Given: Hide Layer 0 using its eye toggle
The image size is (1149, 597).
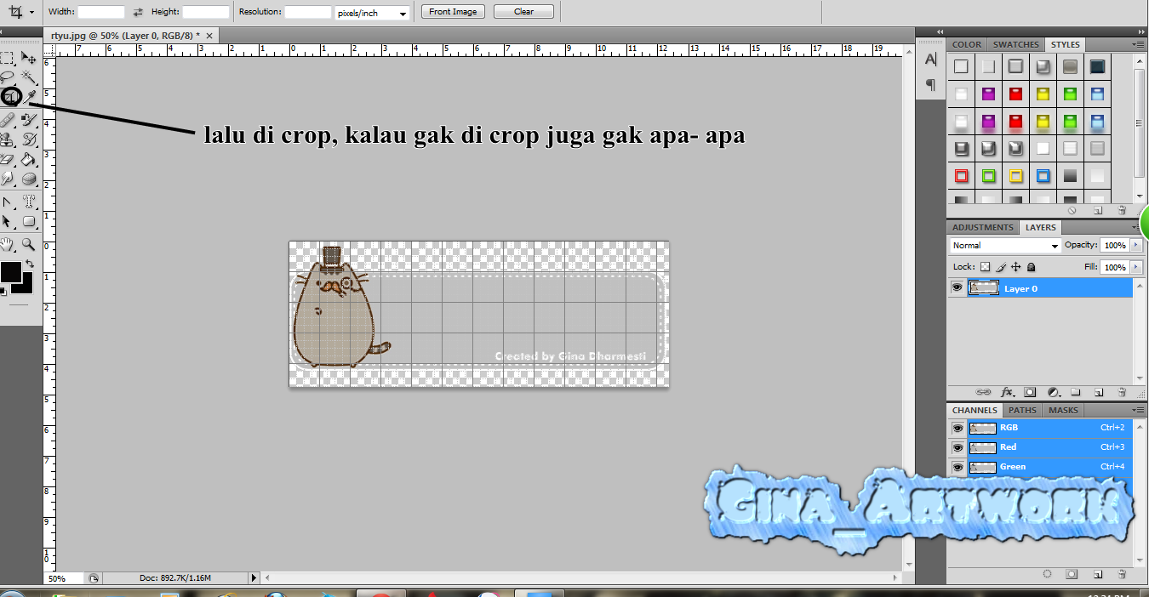Looking at the screenshot, I should tap(957, 287).
